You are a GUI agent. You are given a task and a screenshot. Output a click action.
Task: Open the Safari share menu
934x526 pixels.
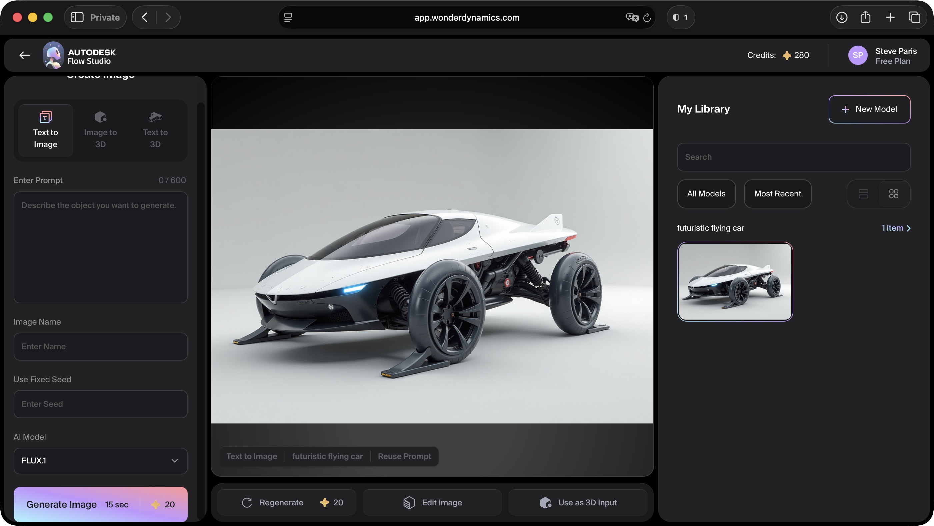(x=866, y=17)
